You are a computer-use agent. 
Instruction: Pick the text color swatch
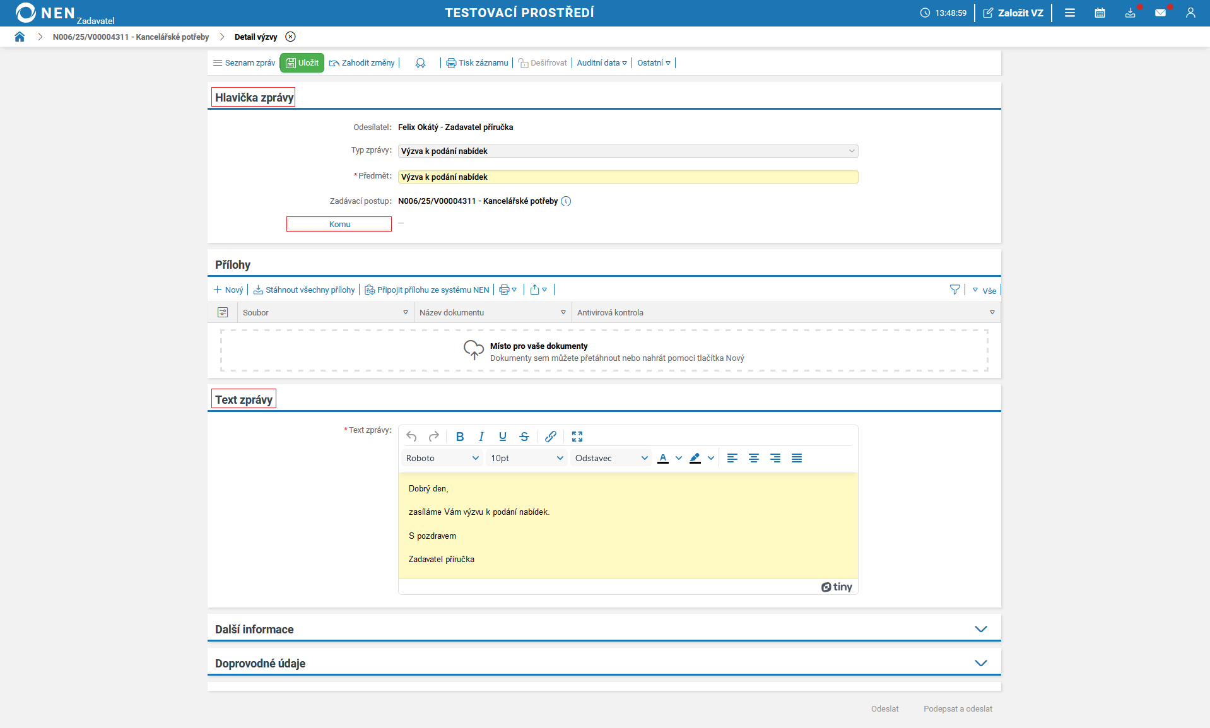[x=663, y=459]
